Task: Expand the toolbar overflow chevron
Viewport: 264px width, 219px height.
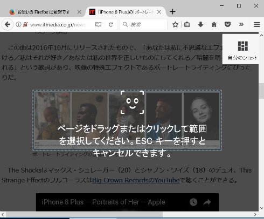Action: coord(241,24)
